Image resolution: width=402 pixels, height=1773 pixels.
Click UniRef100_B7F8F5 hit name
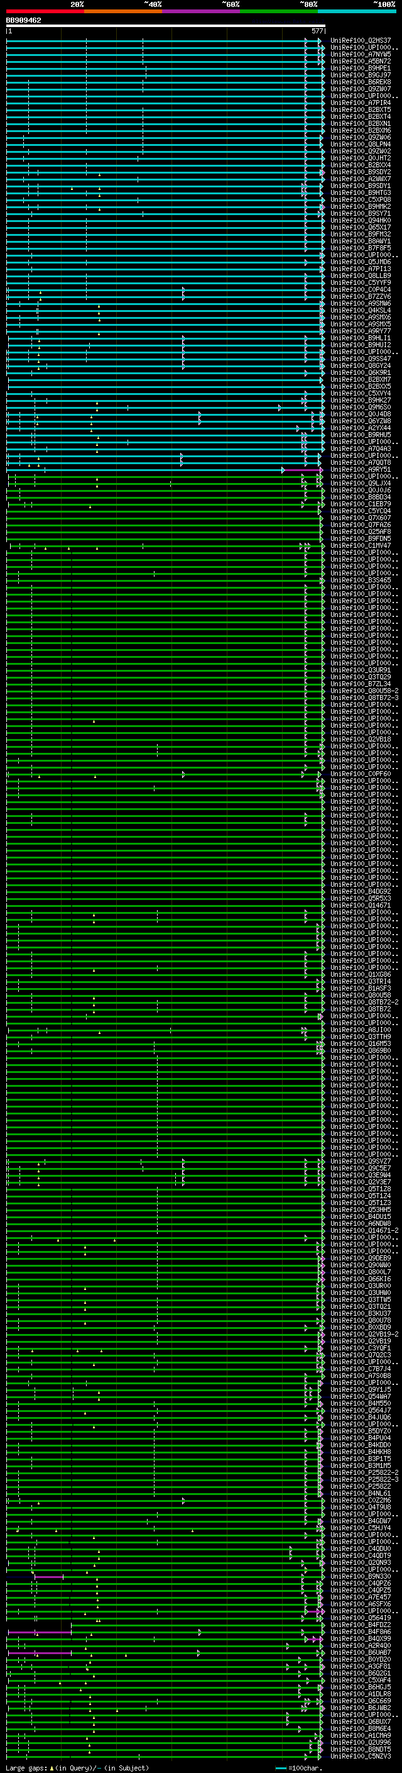360,248
